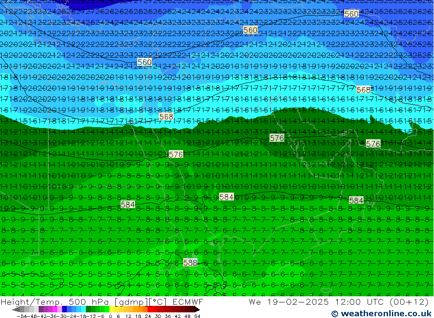Click the 'We 19-02-2025' date text

[x=289, y=302]
